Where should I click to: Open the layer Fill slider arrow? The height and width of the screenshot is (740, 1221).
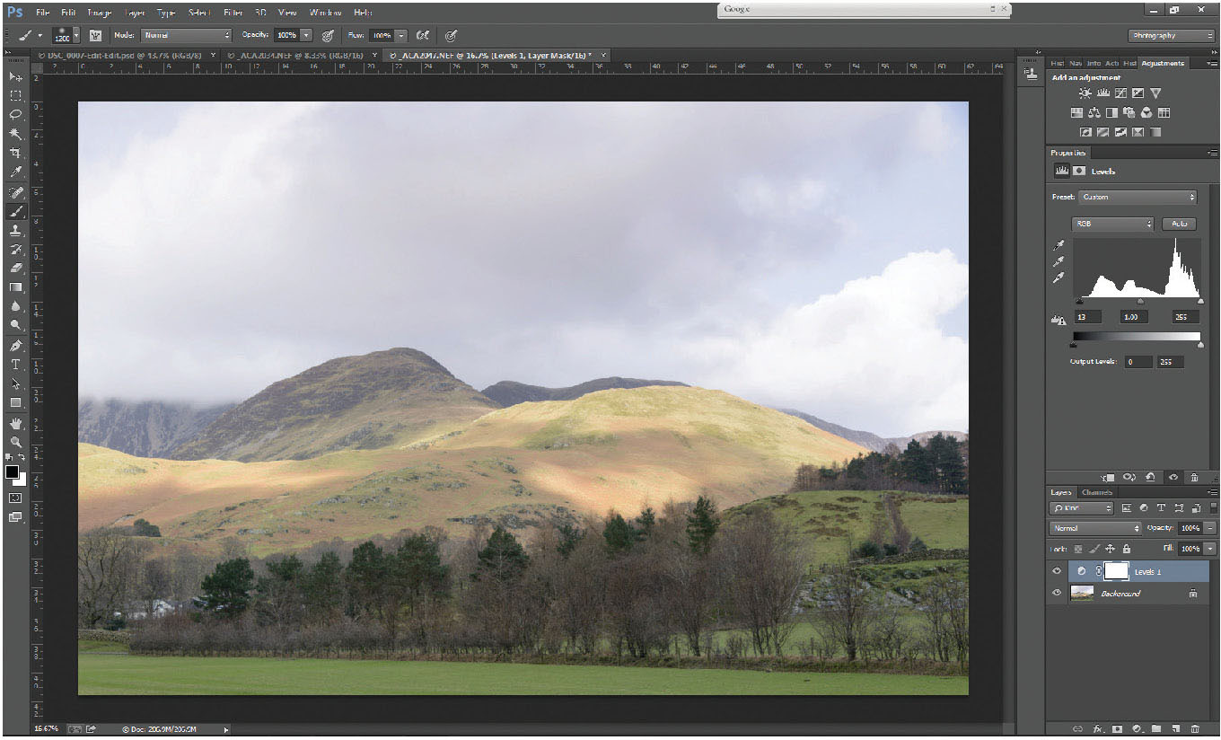click(x=1210, y=549)
